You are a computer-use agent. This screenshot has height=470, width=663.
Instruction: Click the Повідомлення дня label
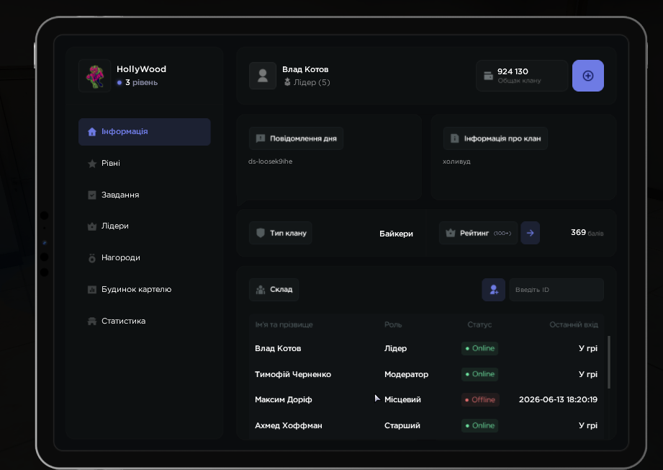296,138
